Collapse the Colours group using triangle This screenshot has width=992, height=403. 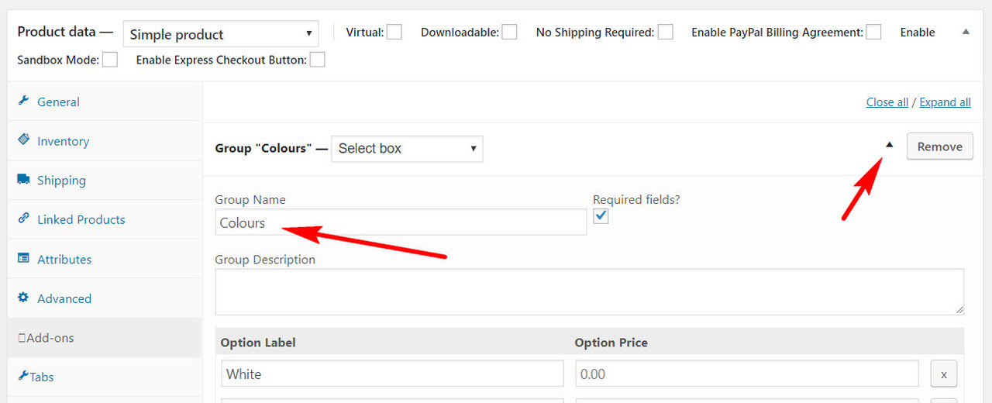click(890, 144)
